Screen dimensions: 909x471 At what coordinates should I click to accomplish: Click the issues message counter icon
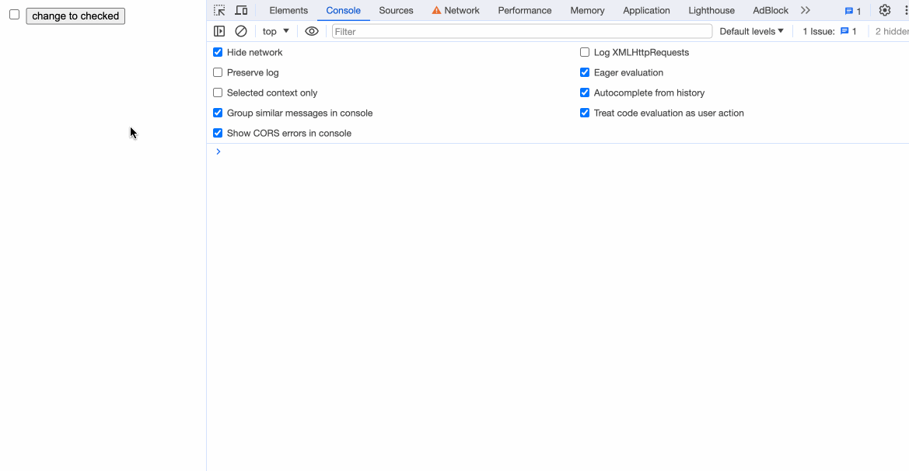tap(853, 11)
